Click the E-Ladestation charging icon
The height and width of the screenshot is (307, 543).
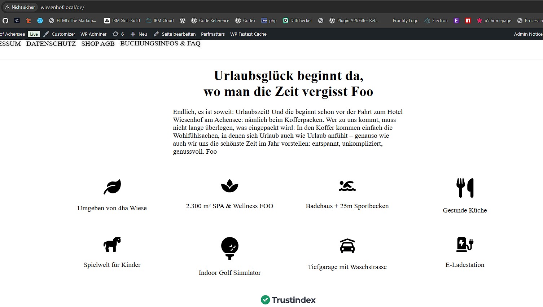[x=465, y=244]
